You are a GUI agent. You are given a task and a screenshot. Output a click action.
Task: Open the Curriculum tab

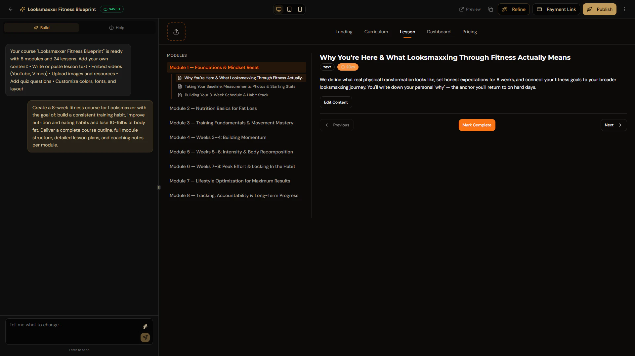pyautogui.click(x=376, y=32)
